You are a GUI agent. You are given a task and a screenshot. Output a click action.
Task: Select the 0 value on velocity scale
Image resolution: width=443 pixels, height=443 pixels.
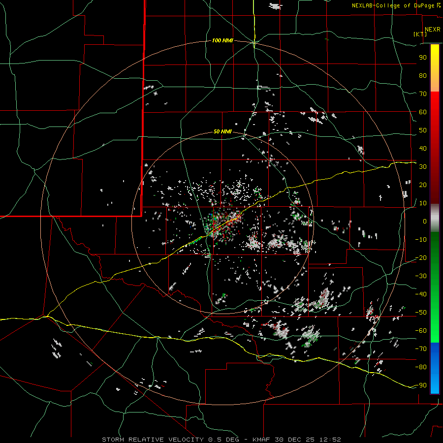(425, 221)
